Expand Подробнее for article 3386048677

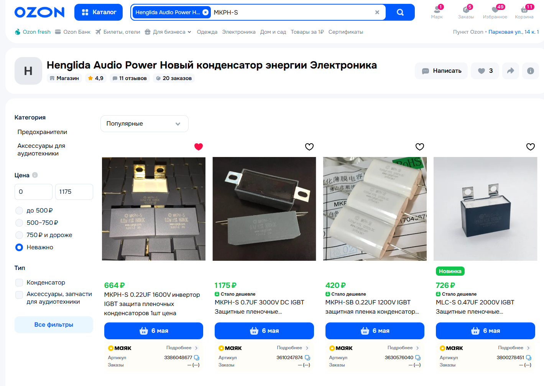(182, 348)
